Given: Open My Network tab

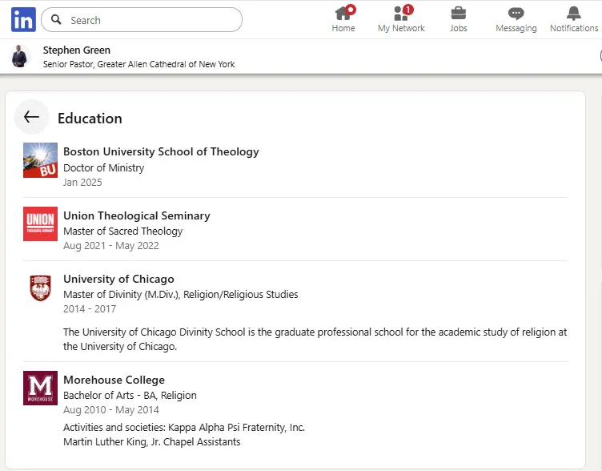Looking at the screenshot, I should tap(401, 19).
